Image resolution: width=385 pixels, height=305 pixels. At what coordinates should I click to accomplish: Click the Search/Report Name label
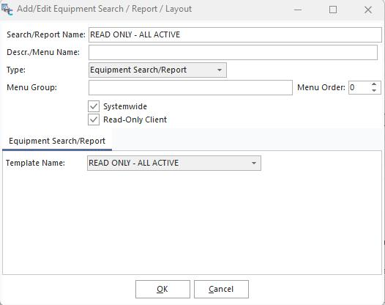click(46, 34)
